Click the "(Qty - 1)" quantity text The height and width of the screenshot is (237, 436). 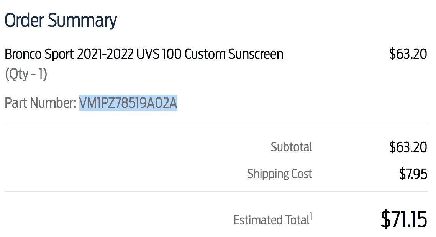pyautogui.click(x=26, y=74)
